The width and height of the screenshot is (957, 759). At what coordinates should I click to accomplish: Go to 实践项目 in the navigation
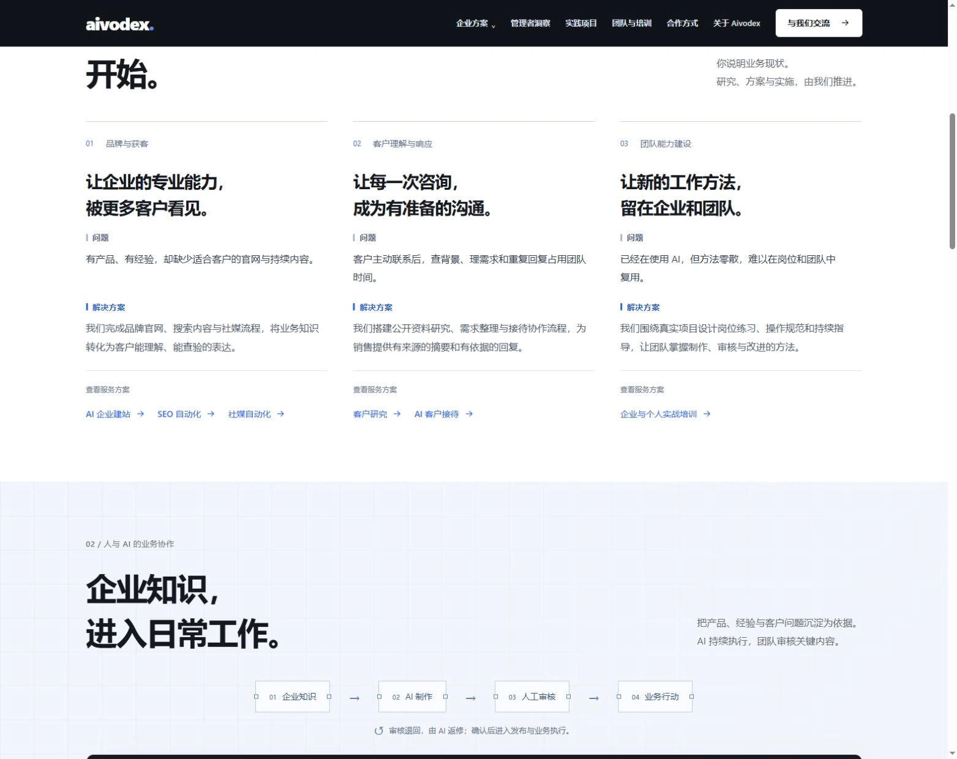(581, 23)
